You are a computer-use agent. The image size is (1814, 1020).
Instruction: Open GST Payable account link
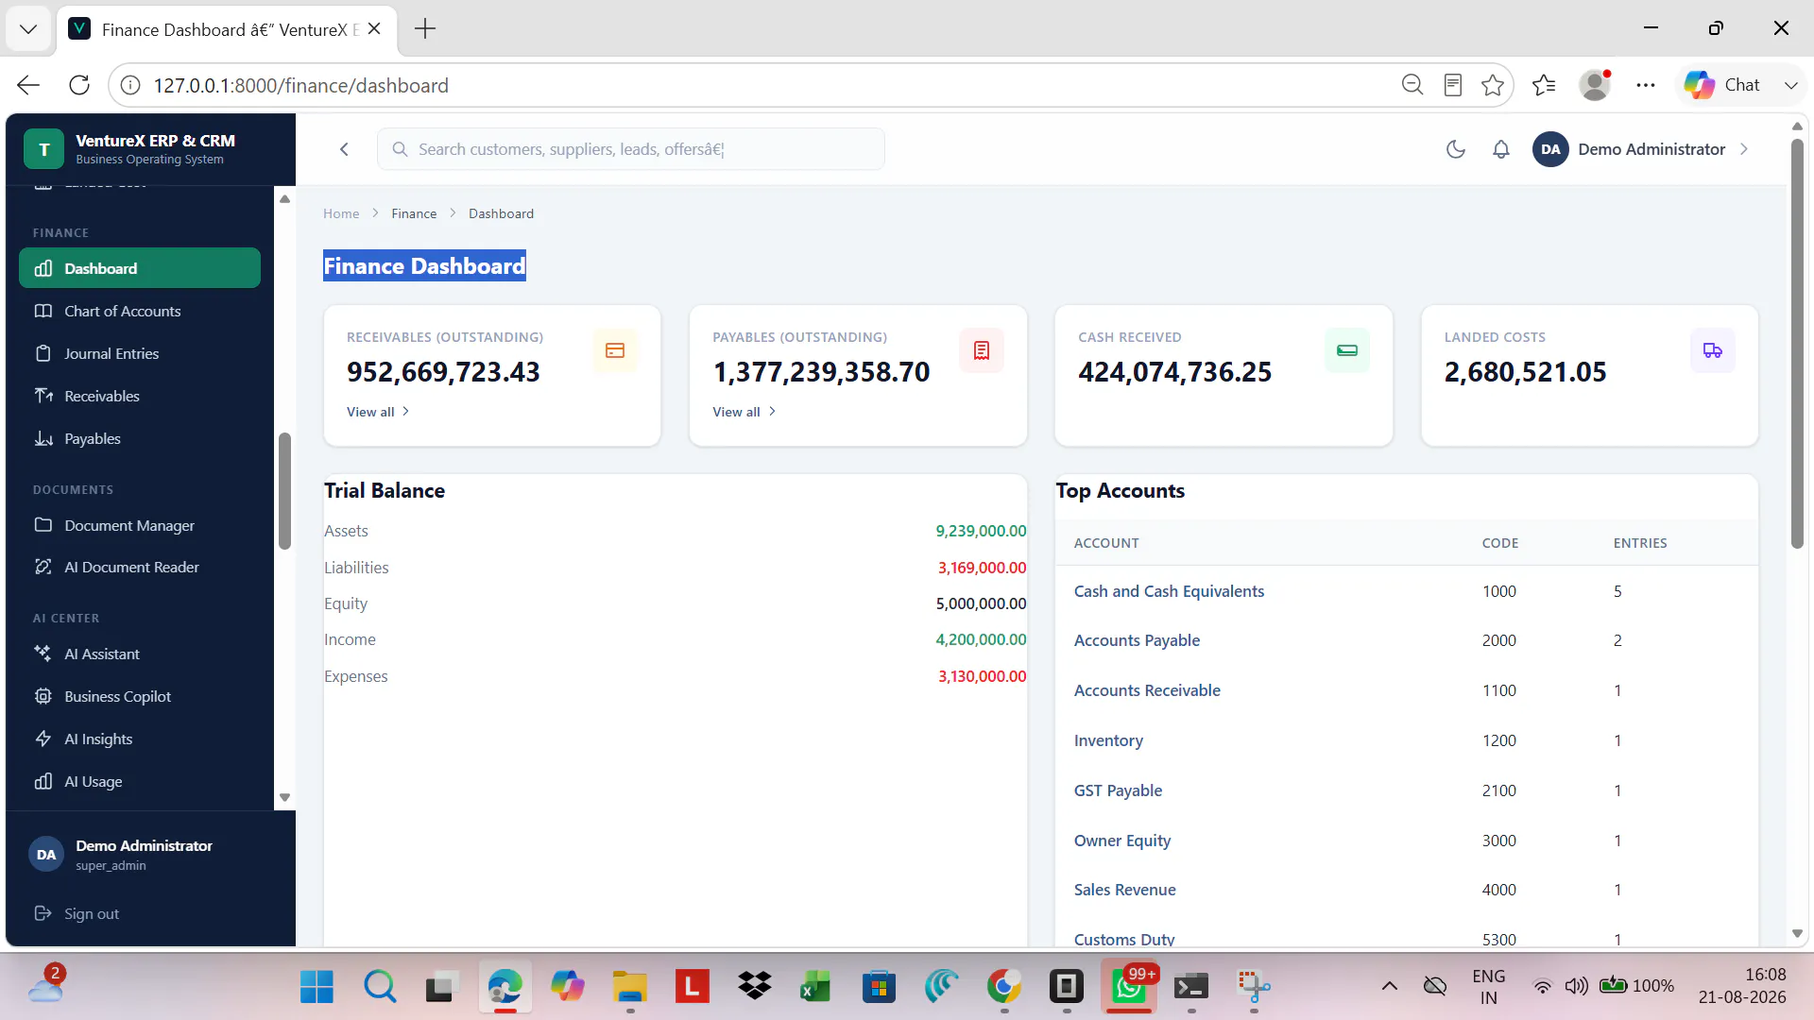[x=1118, y=790]
